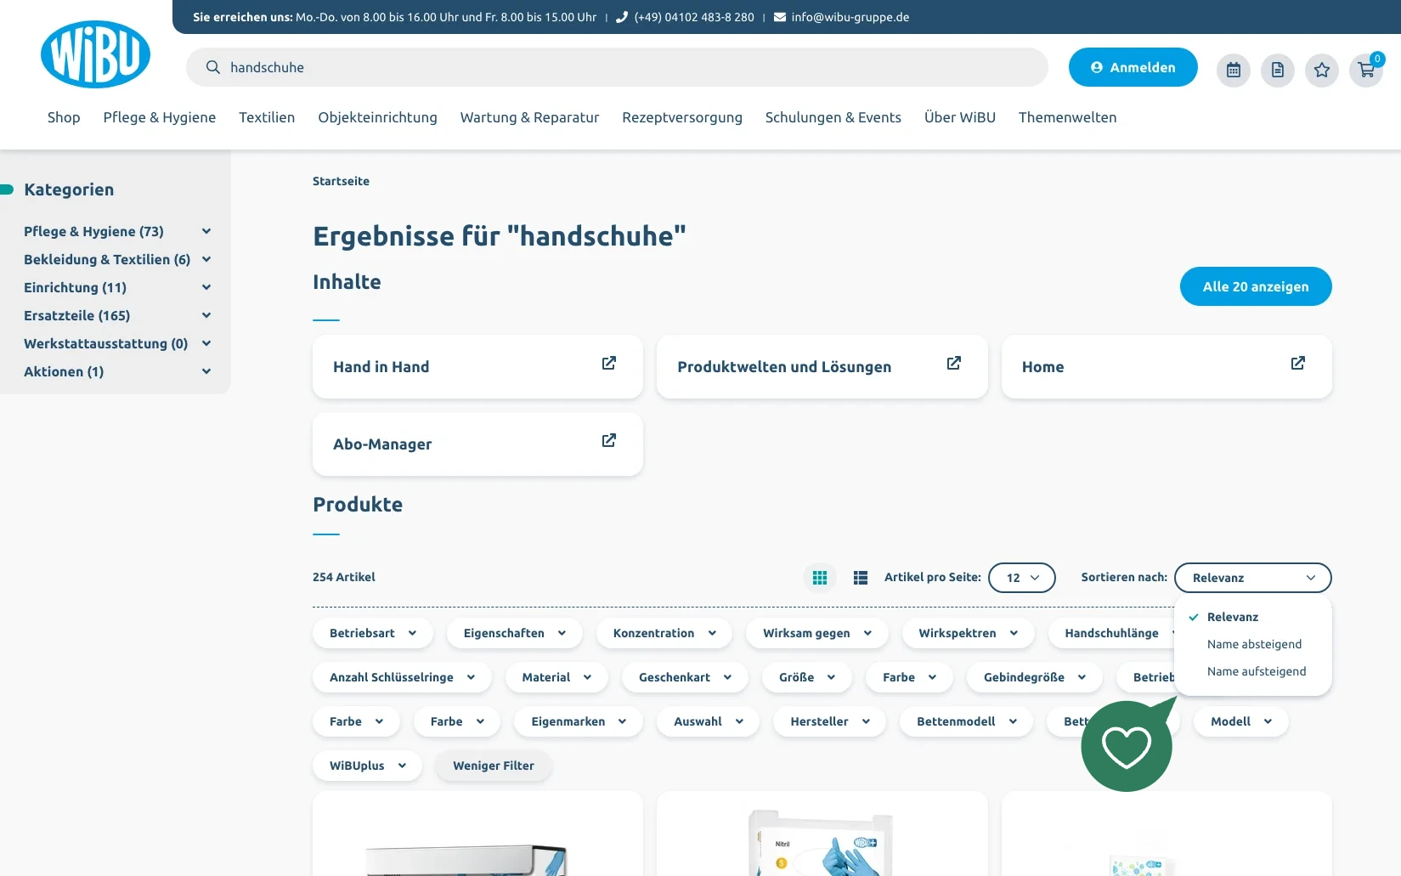Open Wirkspektren filter dropdown
1401x876 pixels.
pos(969,633)
